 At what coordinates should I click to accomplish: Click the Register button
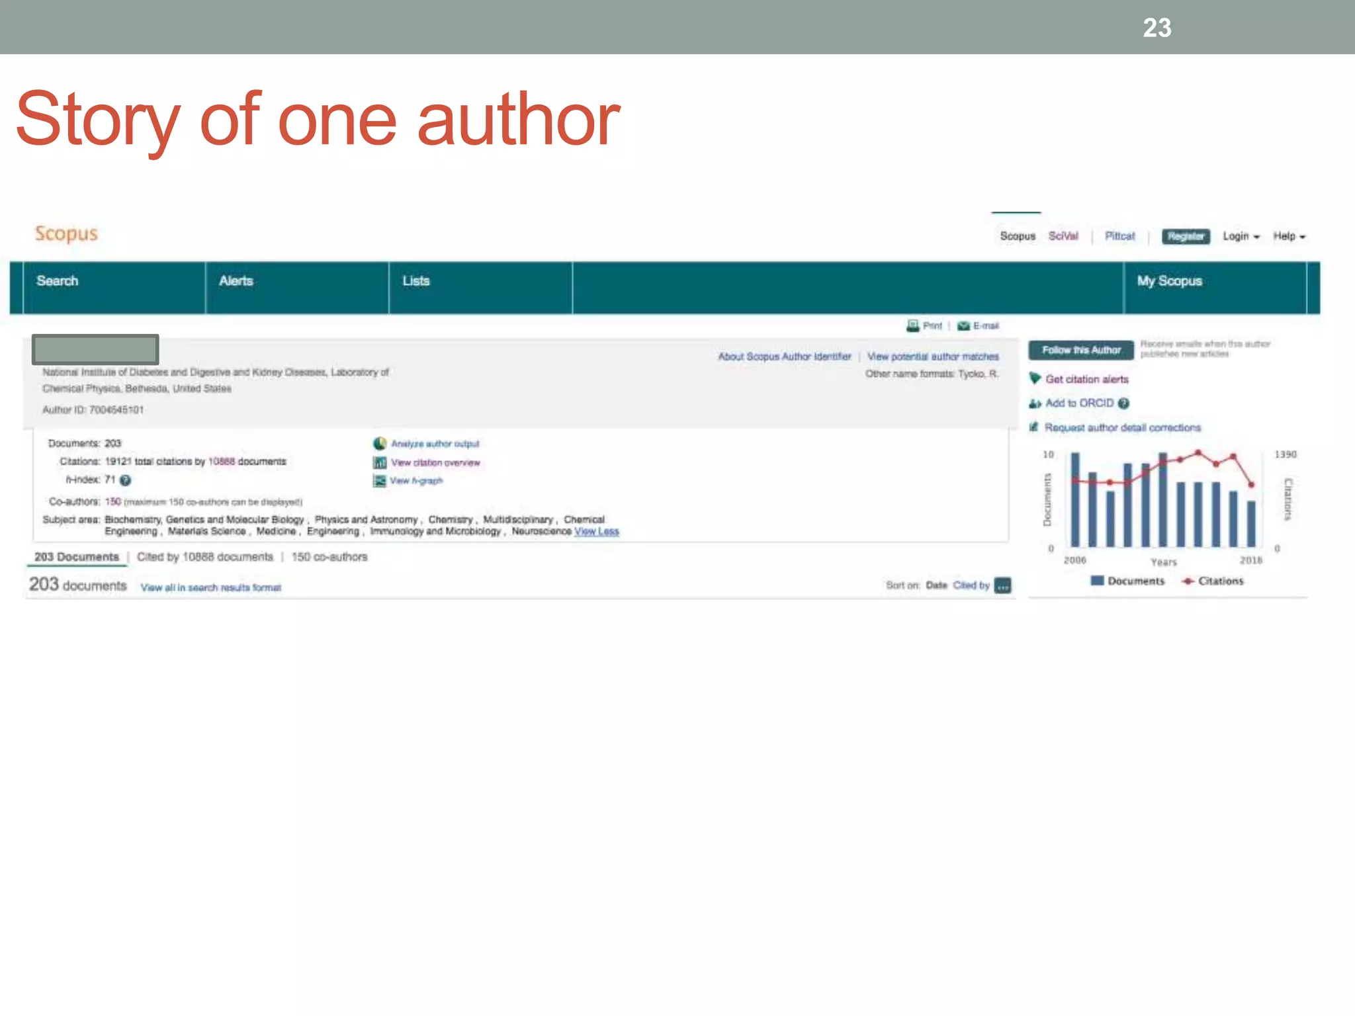(x=1186, y=236)
